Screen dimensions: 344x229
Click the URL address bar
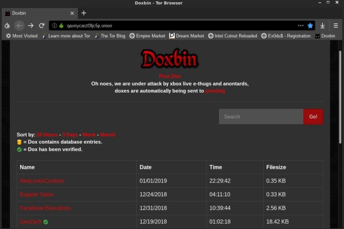tap(172, 25)
